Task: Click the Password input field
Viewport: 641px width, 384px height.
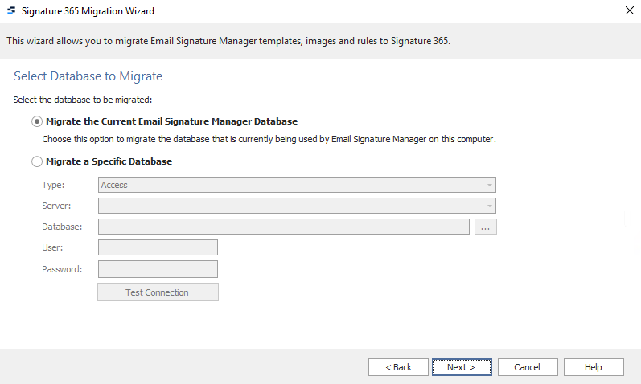Action: [x=158, y=269]
